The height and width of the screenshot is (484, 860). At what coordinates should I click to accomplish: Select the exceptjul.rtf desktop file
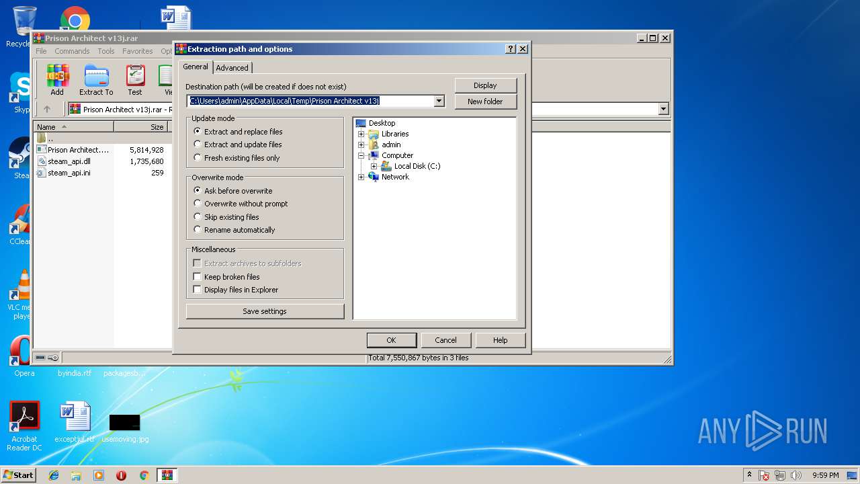(x=74, y=423)
